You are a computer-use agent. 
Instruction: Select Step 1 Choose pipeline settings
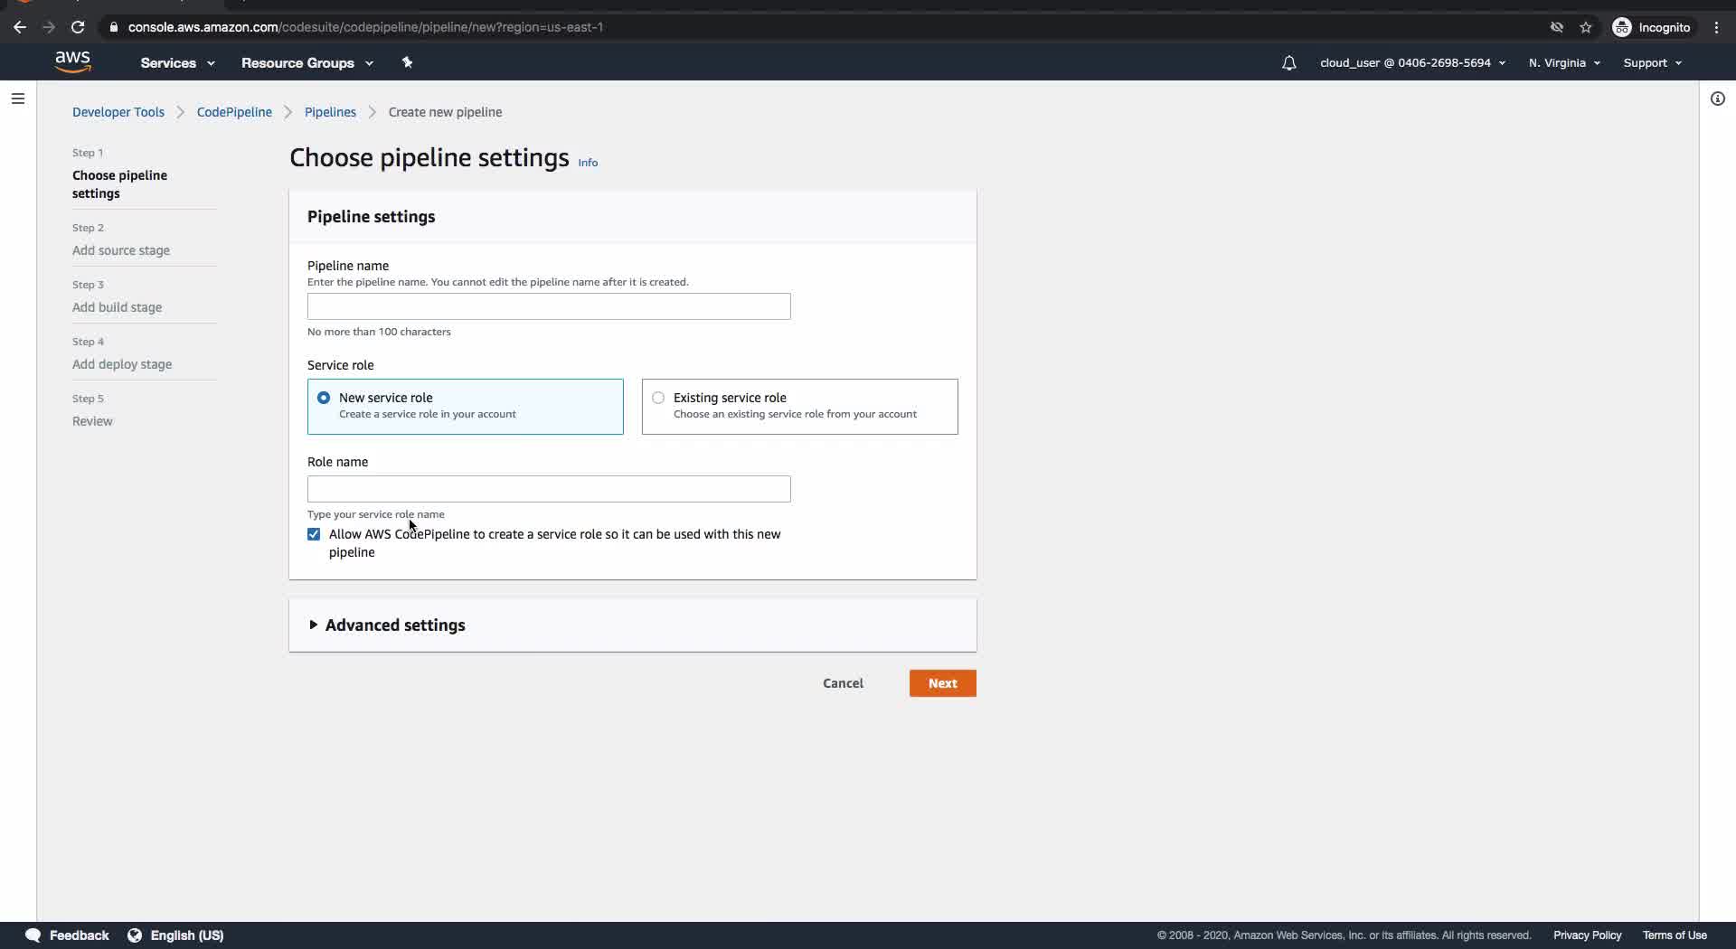coord(119,184)
